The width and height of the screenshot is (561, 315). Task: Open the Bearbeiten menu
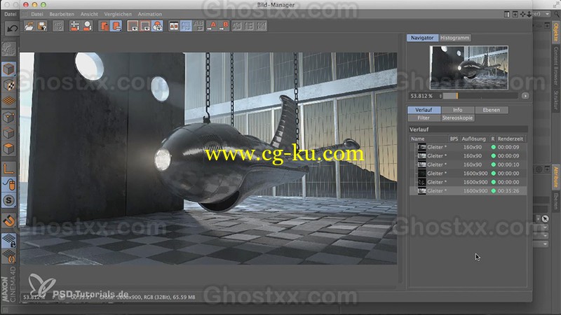(62, 14)
